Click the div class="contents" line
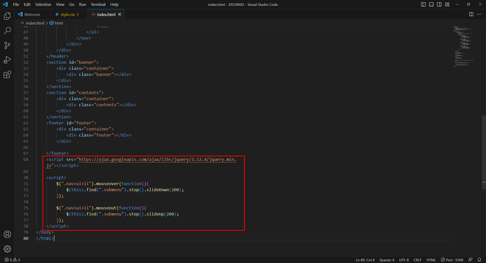Image resolution: width=486 pixels, height=263 pixels. (x=101, y=105)
